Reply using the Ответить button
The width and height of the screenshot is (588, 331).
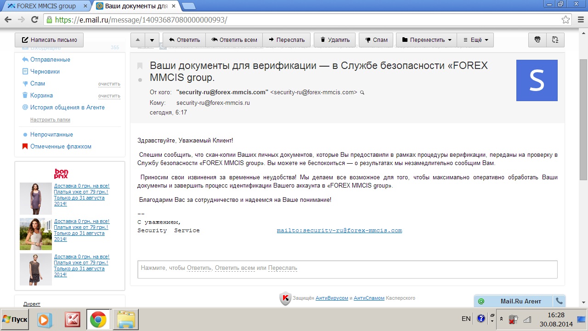(184, 40)
